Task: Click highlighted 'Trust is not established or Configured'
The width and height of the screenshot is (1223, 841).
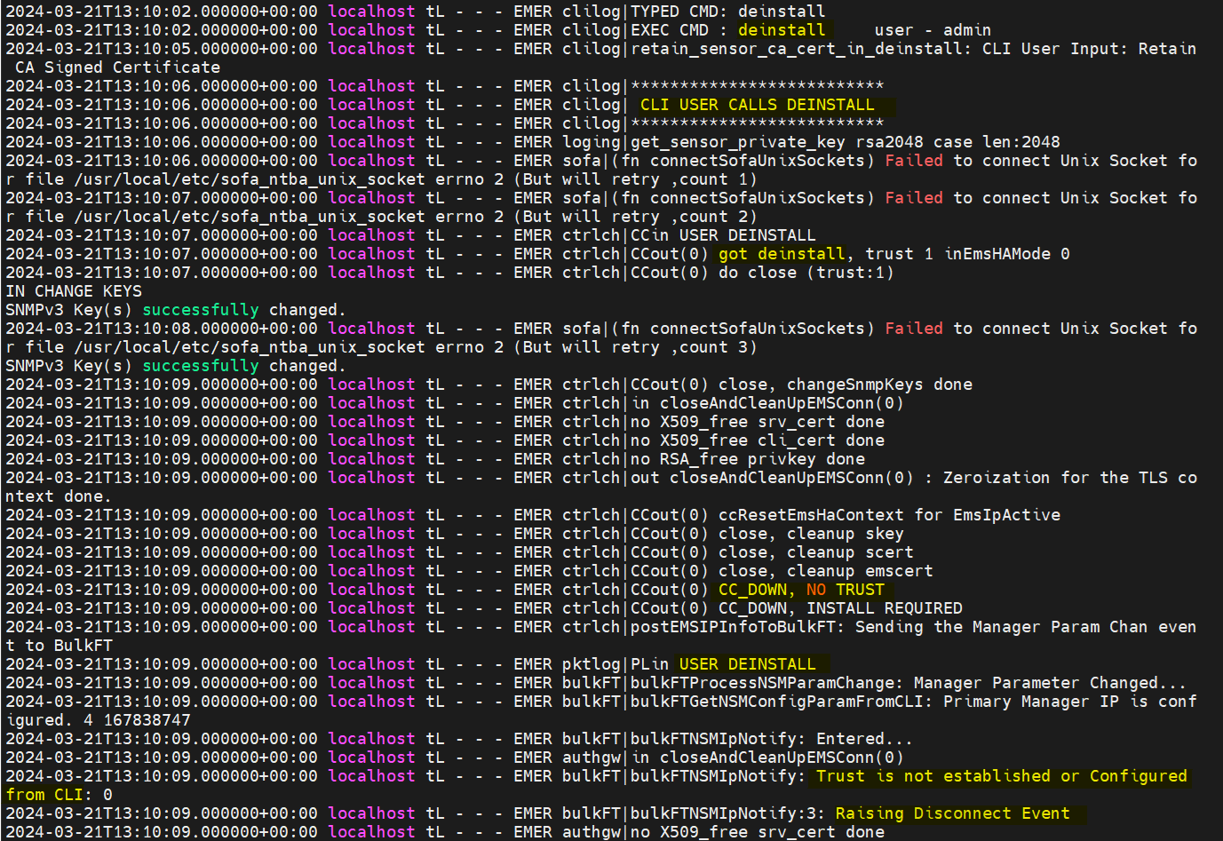Action: pyautogui.click(x=1002, y=776)
